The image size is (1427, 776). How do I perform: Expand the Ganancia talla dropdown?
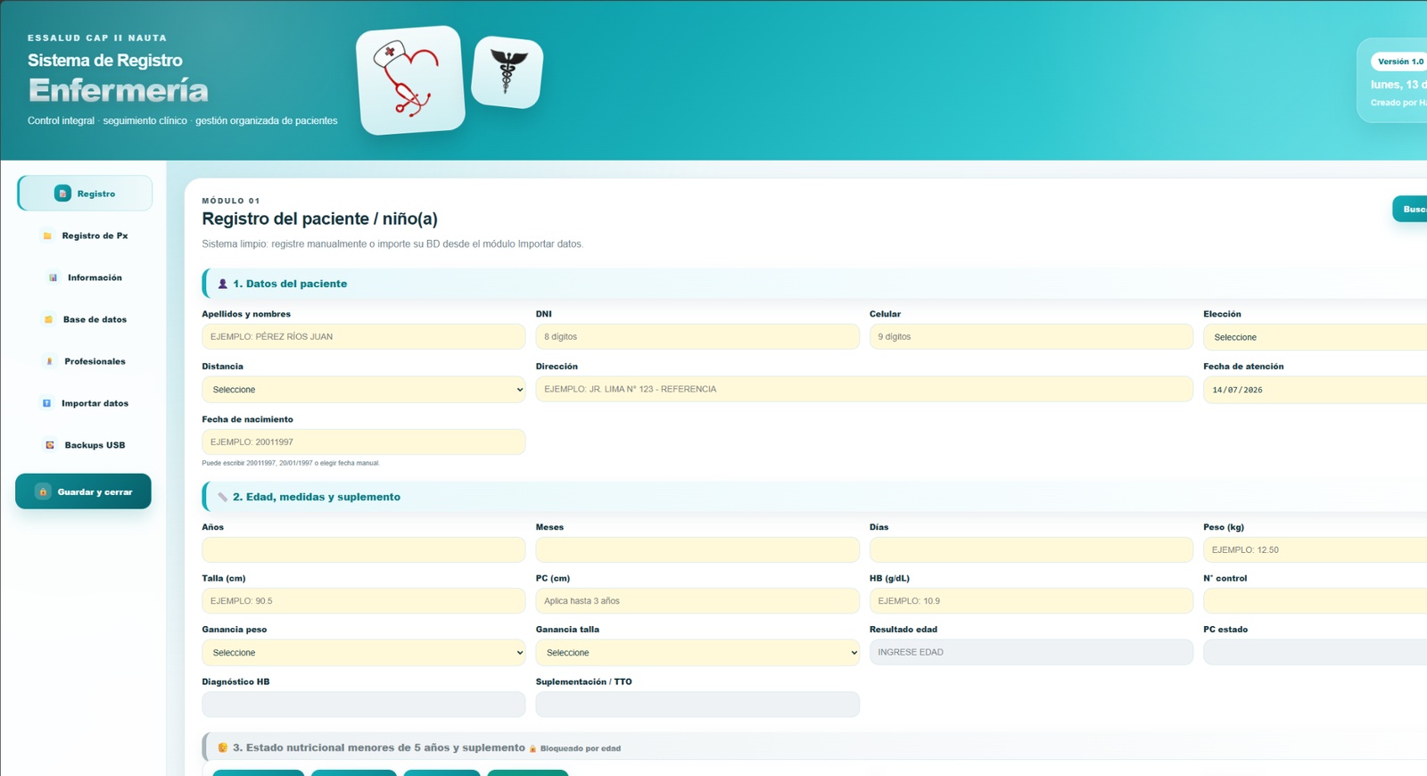(x=697, y=653)
